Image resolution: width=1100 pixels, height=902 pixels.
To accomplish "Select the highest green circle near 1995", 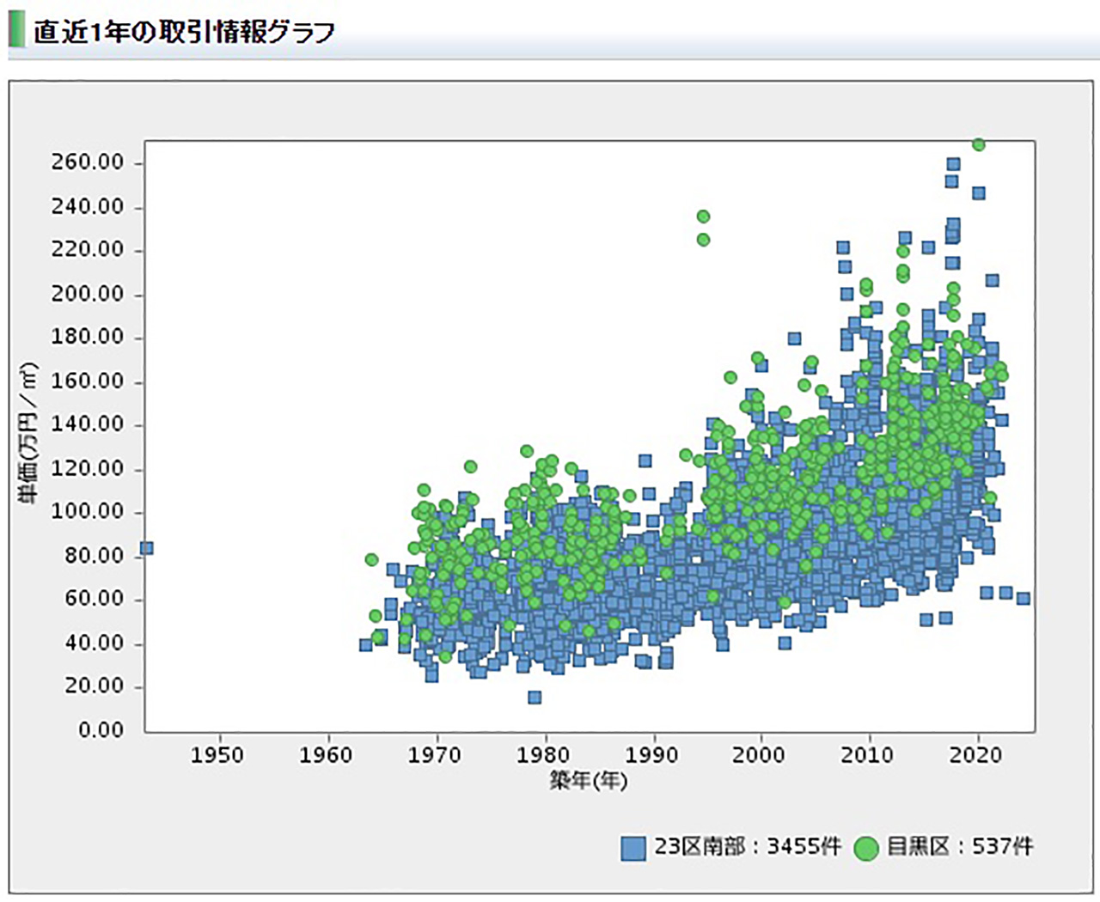I will (x=703, y=216).
